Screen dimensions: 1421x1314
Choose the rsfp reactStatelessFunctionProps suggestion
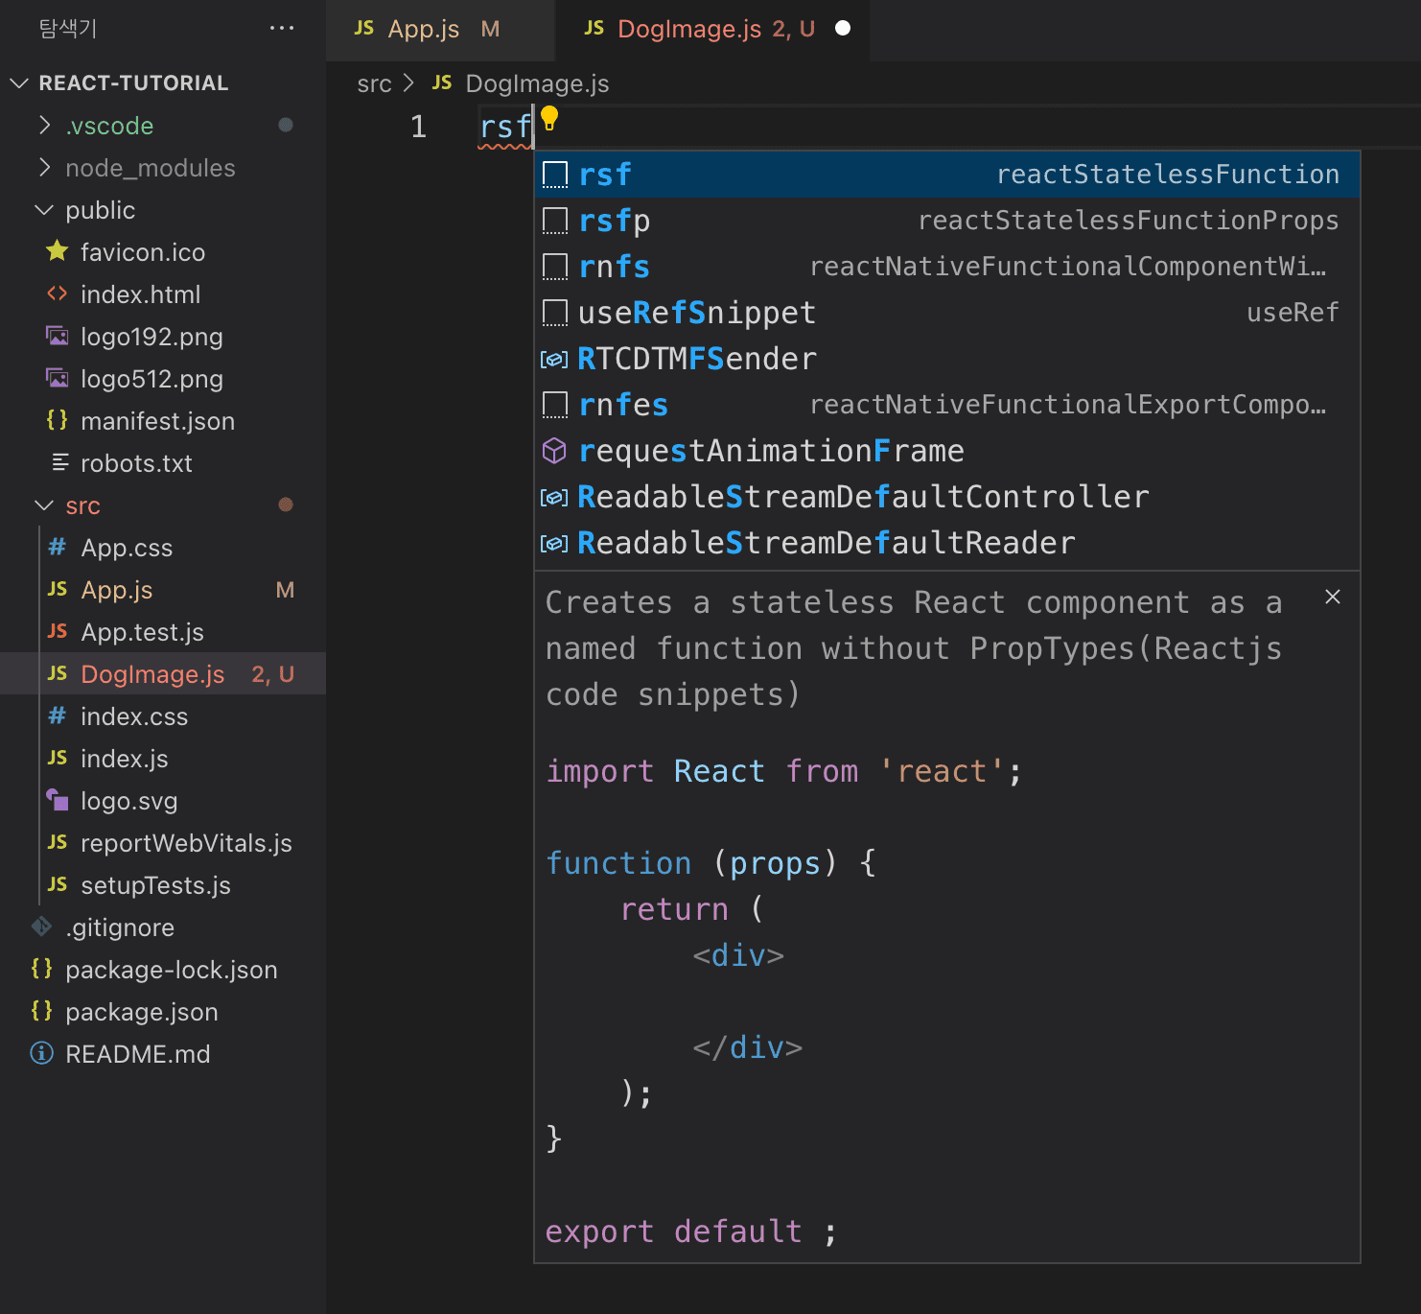946,221
